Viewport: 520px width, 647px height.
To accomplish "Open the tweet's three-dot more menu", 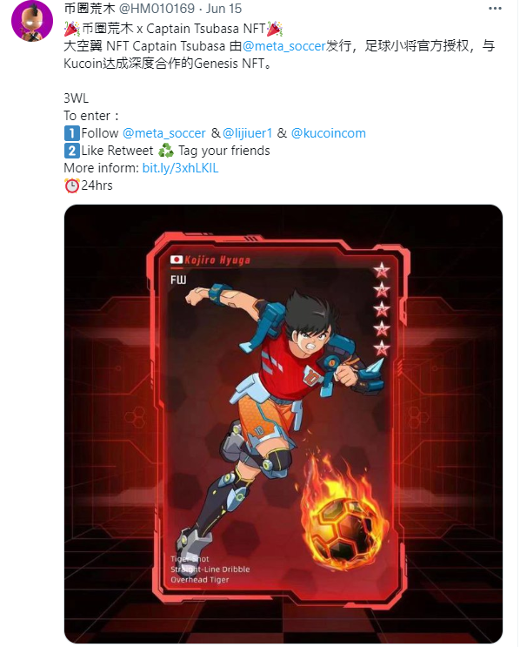I will pyautogui.click(x=495, y=8).
